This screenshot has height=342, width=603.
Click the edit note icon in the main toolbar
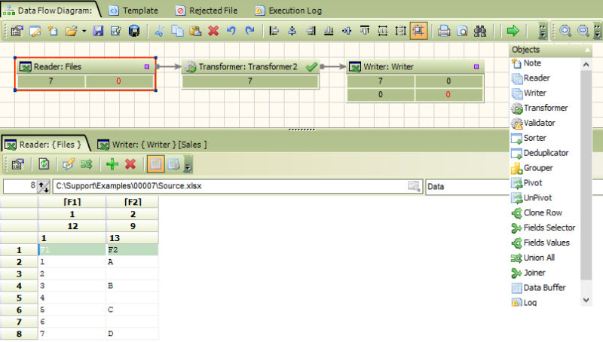click(x=35, y=31)
